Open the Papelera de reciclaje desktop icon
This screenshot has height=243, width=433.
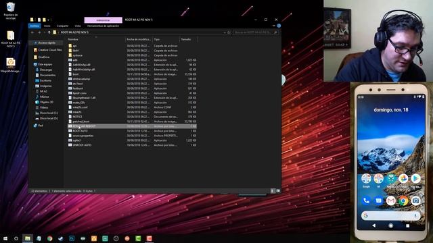point(11,11)
